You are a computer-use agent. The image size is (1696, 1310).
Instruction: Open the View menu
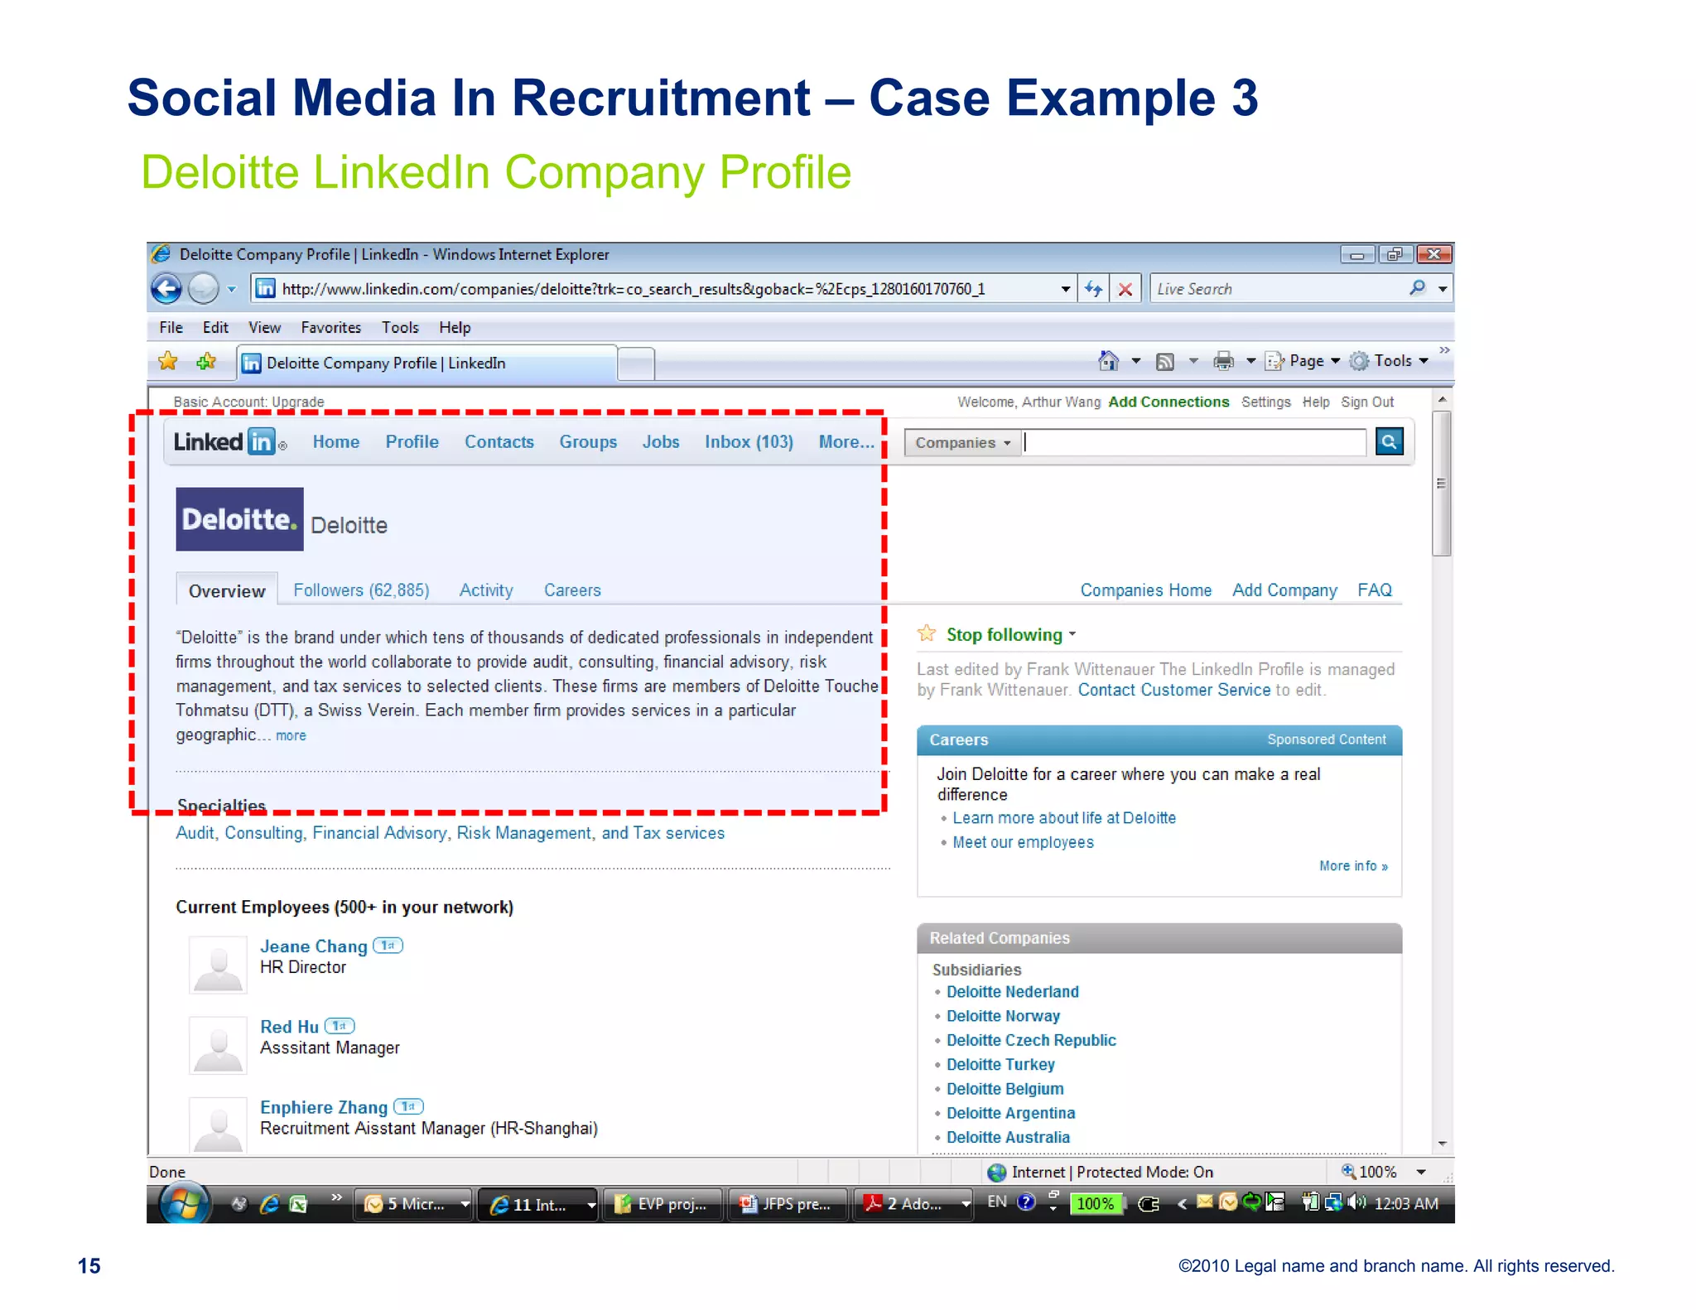tap(264, 327)
